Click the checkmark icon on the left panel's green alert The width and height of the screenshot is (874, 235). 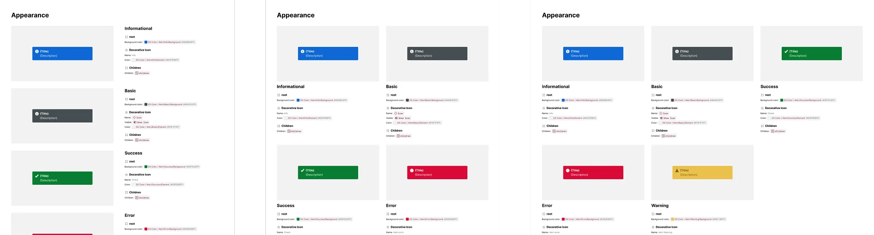pyautogui.click(x=37, y=176)
